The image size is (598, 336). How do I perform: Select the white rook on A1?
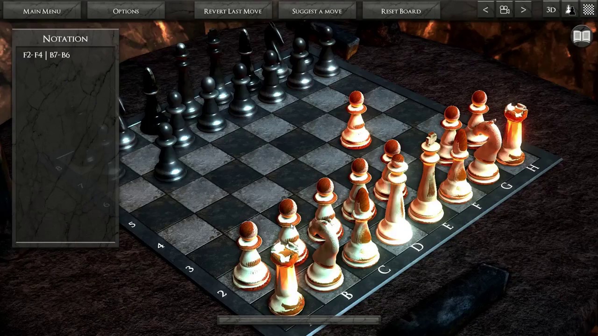(x=285, y=280)
